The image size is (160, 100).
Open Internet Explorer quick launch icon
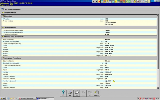pyautogui.click(x=9, y=98)
